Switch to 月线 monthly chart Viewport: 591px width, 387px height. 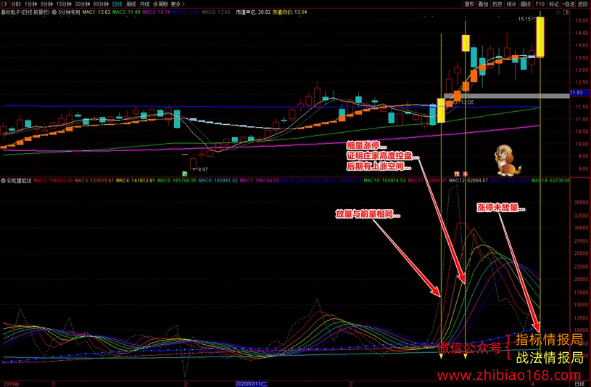[144, 4]
